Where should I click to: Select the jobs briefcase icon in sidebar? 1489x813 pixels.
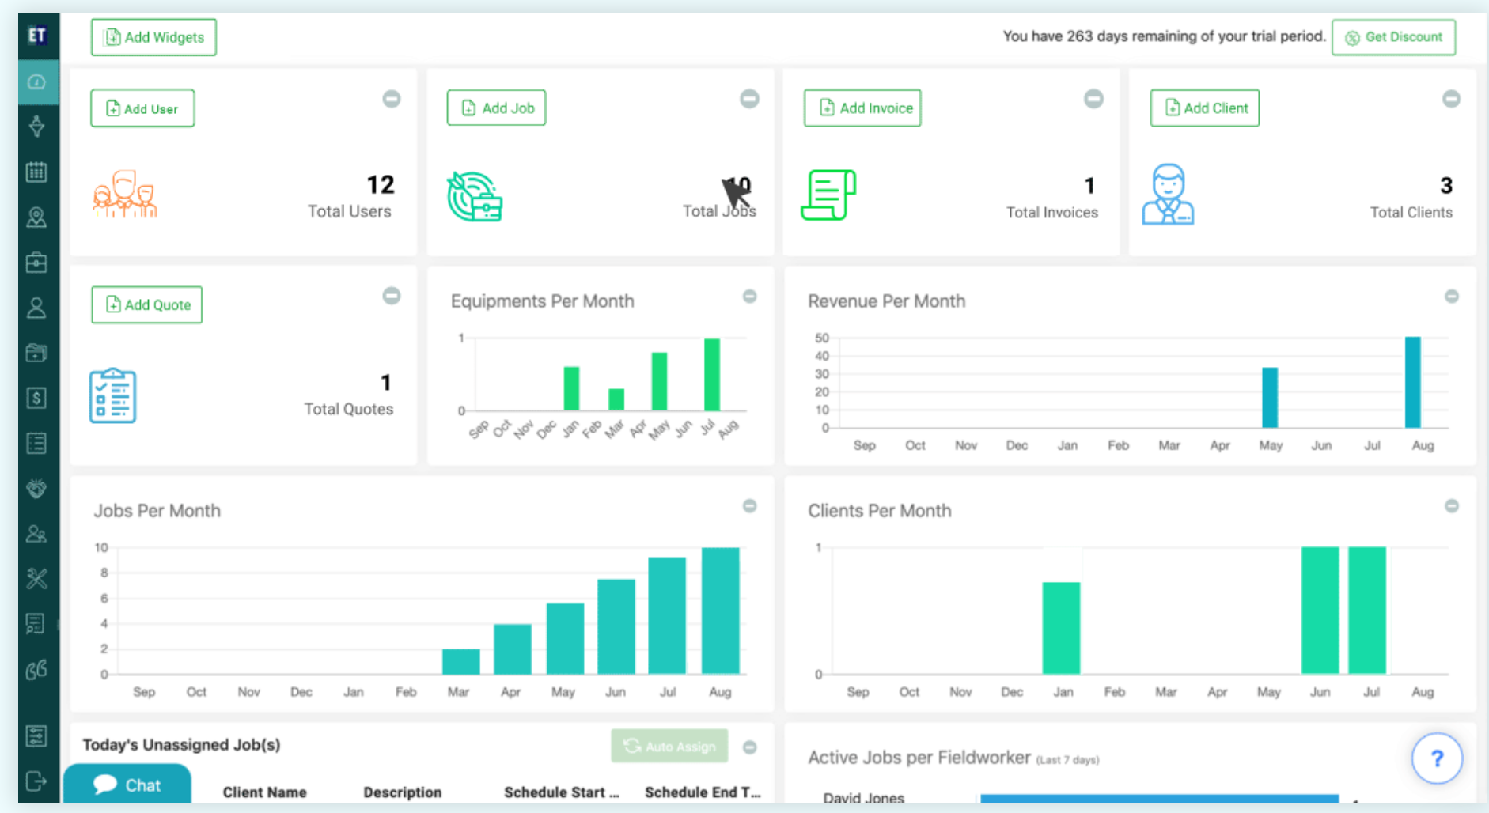(37, 263)
